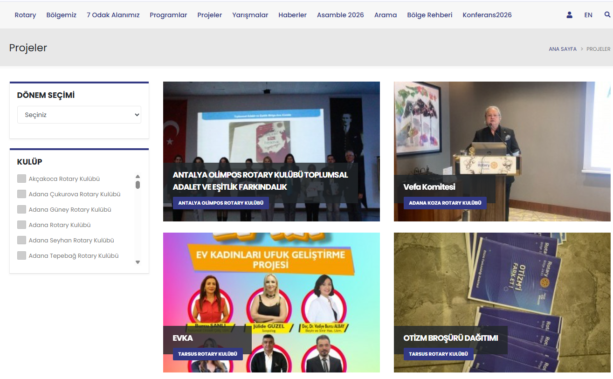Open the user account icon
613x379 pixels.
tap(569, 15)
